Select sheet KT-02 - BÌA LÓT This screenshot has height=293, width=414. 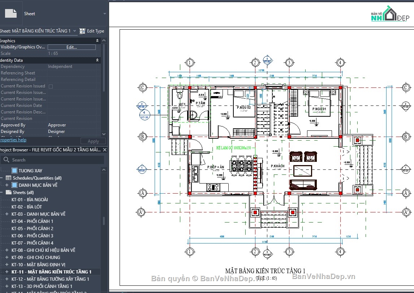27,207
